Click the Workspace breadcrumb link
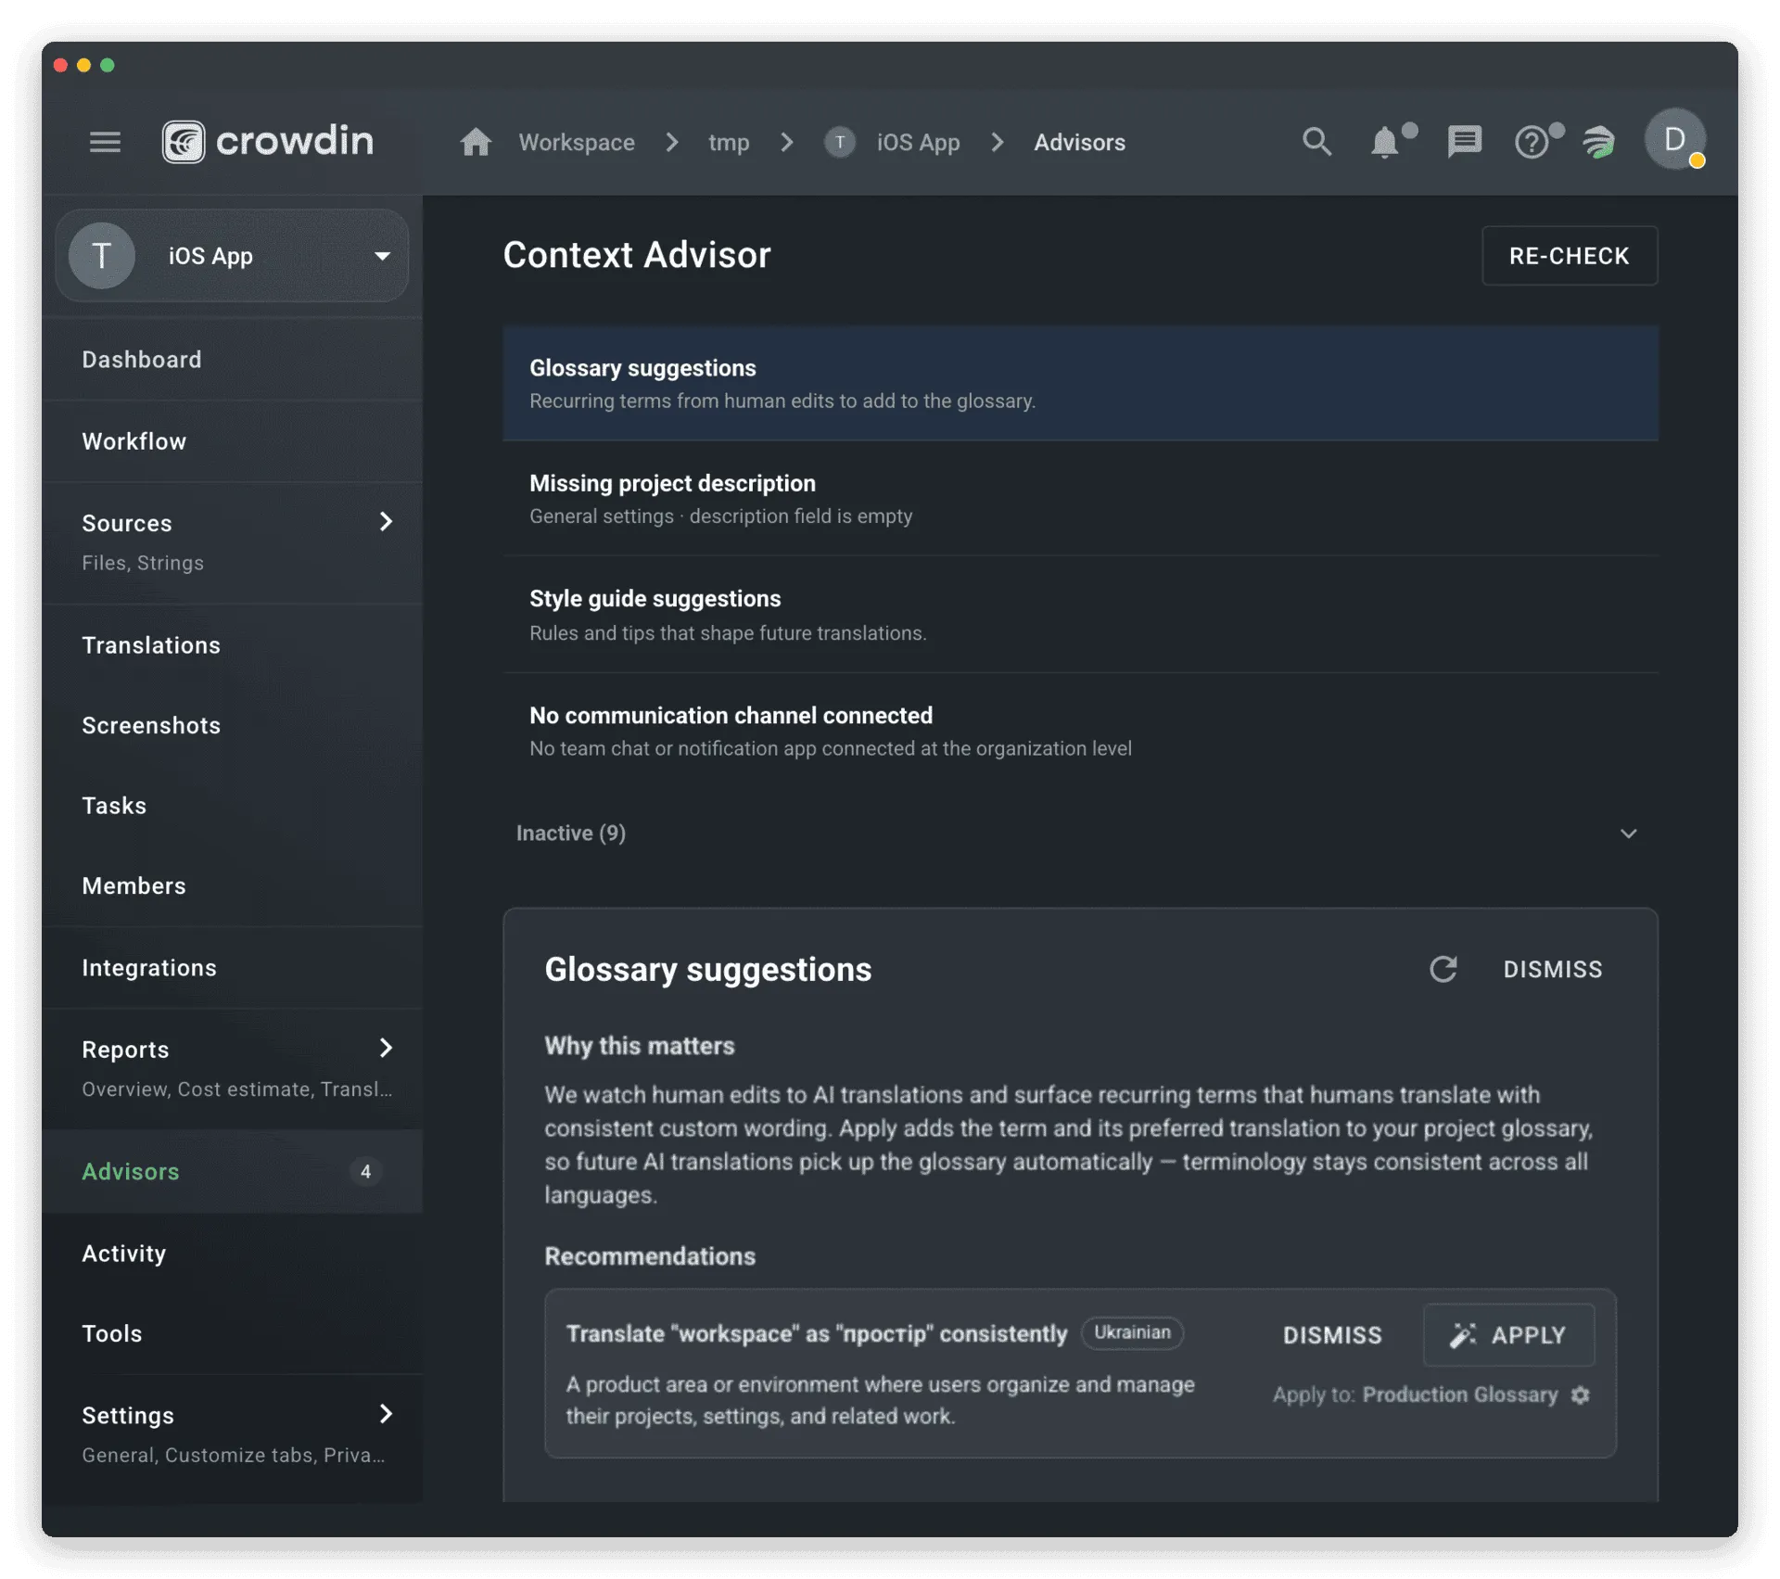The height and width of the screenshot is (1579, 1780). 577,142
